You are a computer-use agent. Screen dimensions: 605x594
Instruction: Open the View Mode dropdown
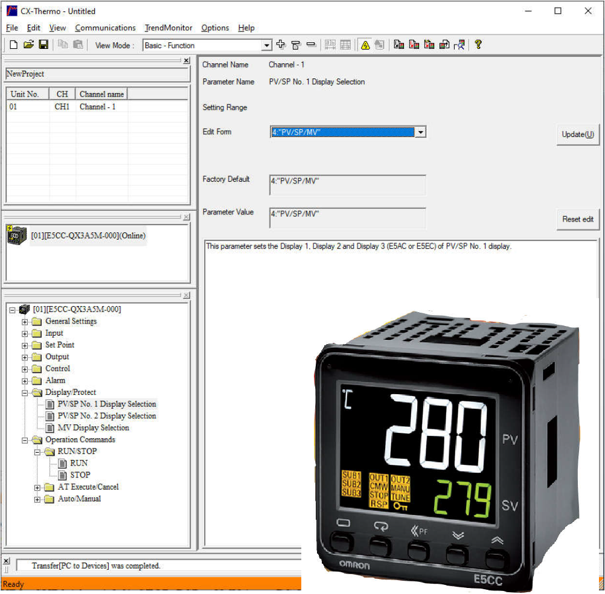tap(266, 45)
